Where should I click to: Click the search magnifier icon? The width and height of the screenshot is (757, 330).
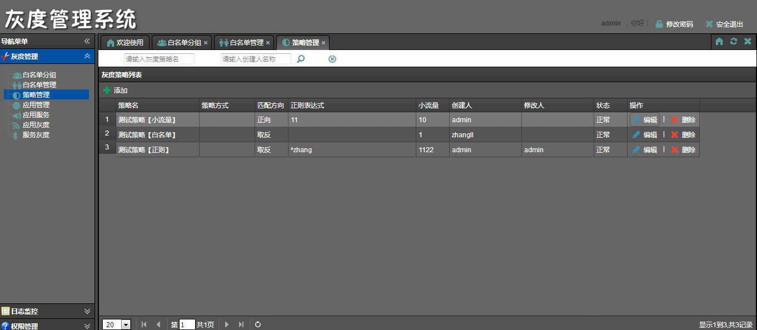(301, 59)
